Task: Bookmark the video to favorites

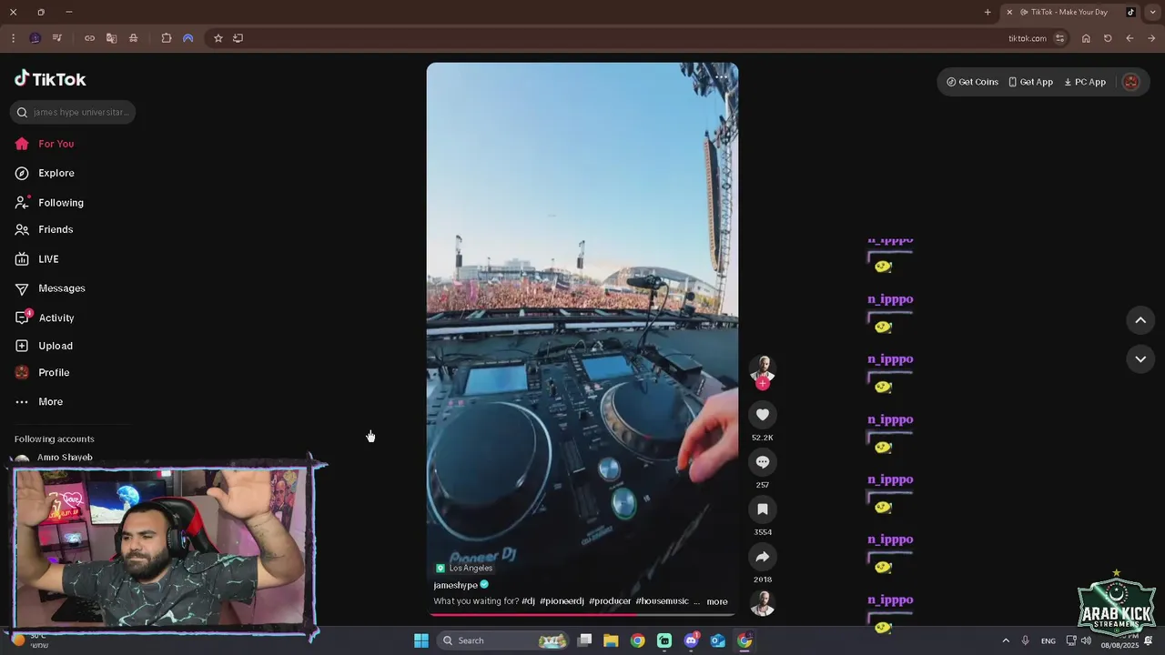Action: pos(763,509)
